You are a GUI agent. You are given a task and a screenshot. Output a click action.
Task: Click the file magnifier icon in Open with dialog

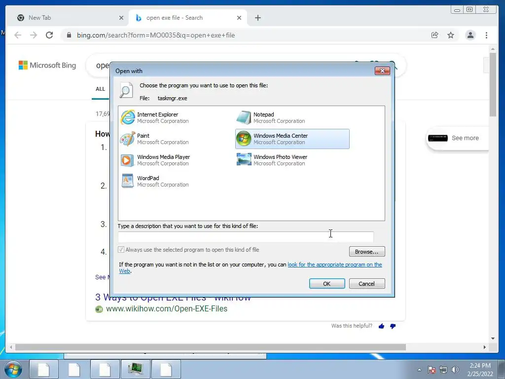pyautogui.click(x=126, y=90)
